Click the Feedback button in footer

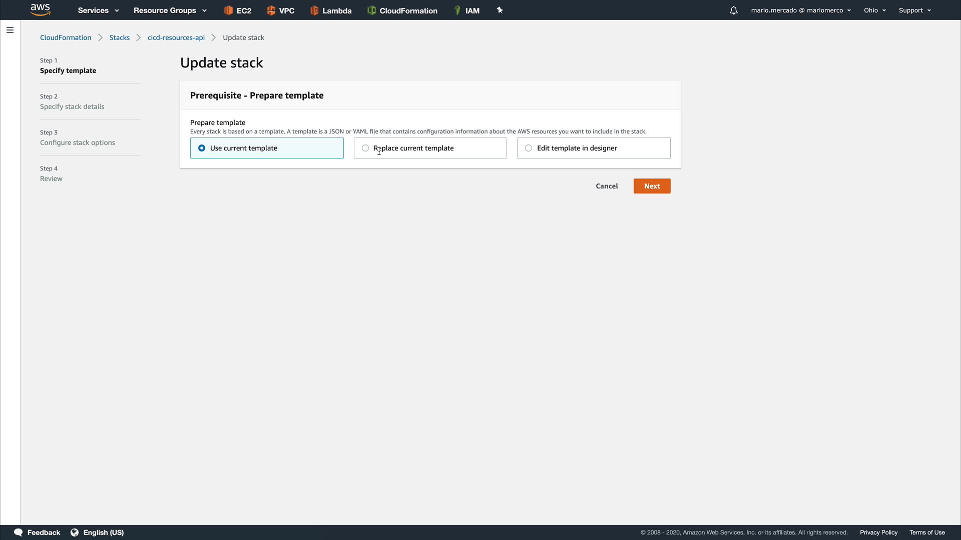click(x=38, y=532)
